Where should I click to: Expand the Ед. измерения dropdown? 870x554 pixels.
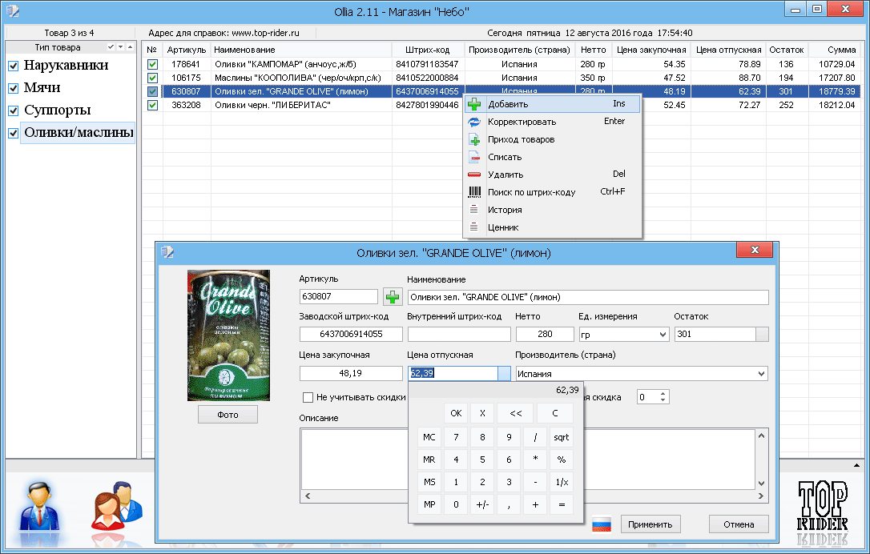(x=662, y=335)
